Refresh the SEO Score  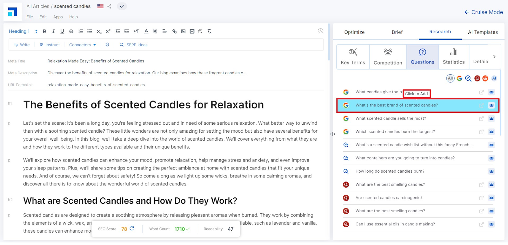[132, 228]
